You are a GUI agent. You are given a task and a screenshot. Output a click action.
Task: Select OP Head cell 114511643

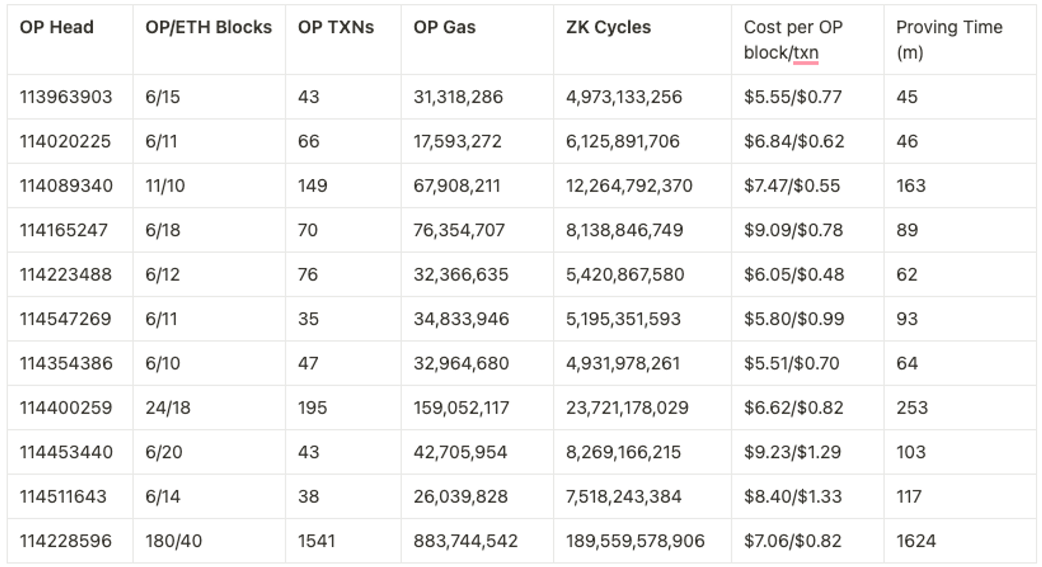click(63, 496)
